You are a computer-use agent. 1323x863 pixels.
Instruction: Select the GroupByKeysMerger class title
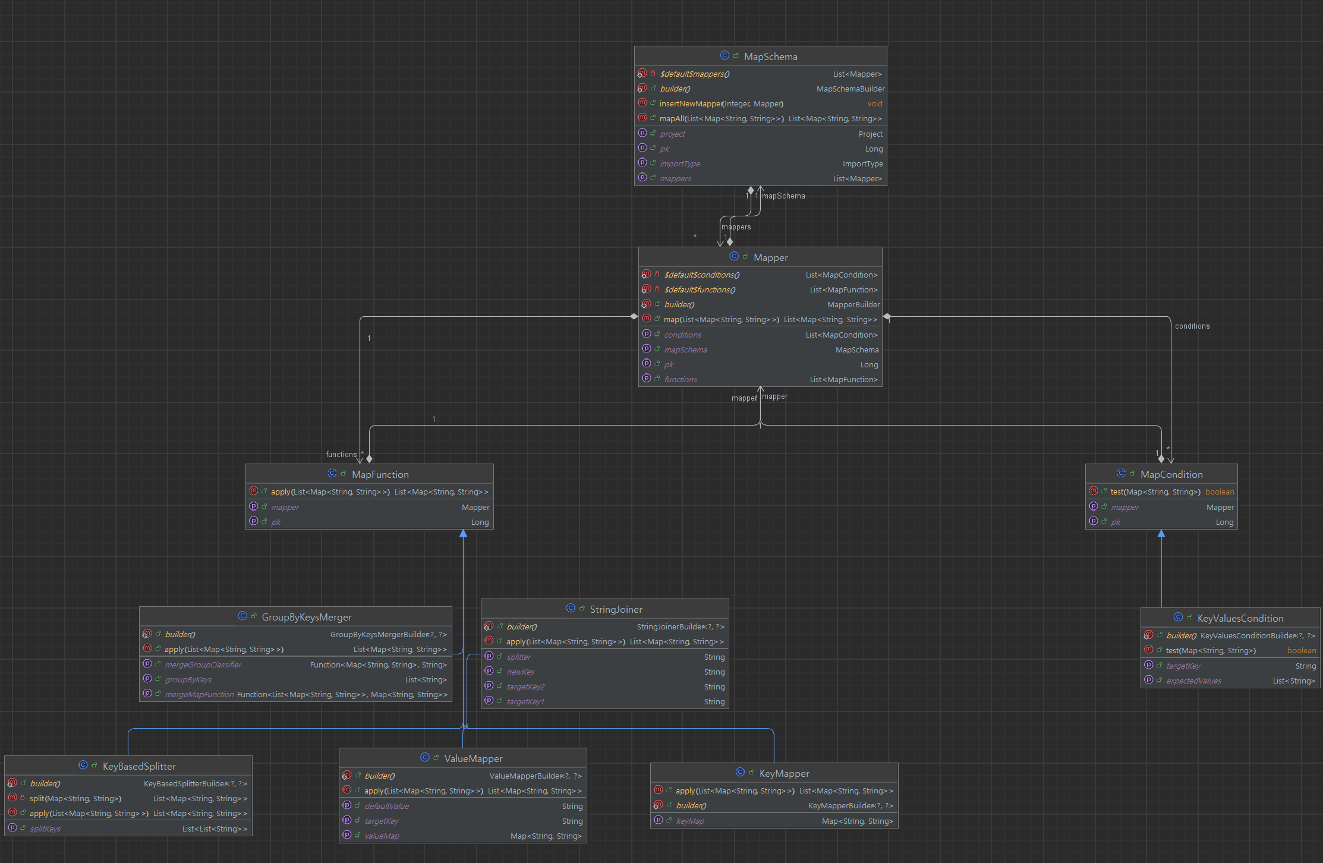(307, 617)
